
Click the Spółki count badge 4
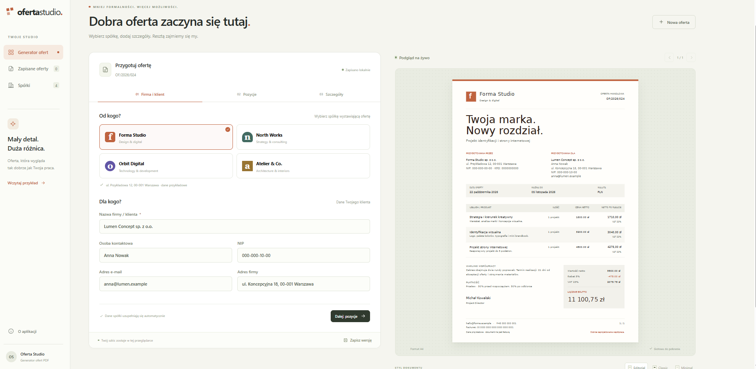(x=56, y=85)
